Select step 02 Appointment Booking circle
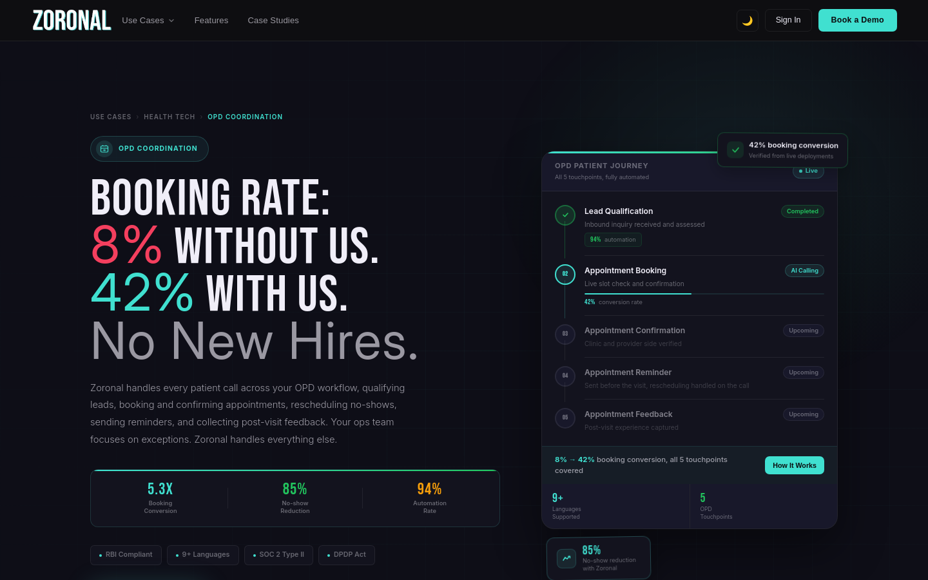The width and height of the screenshot is (928, 580). [565, 275]
